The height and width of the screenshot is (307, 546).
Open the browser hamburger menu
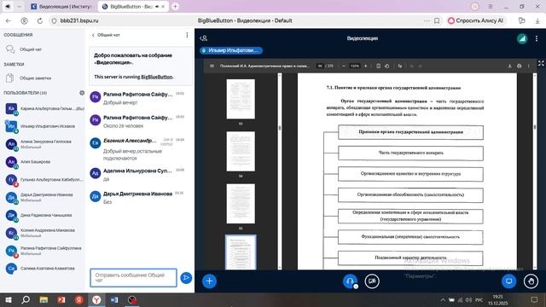point(491,7)
